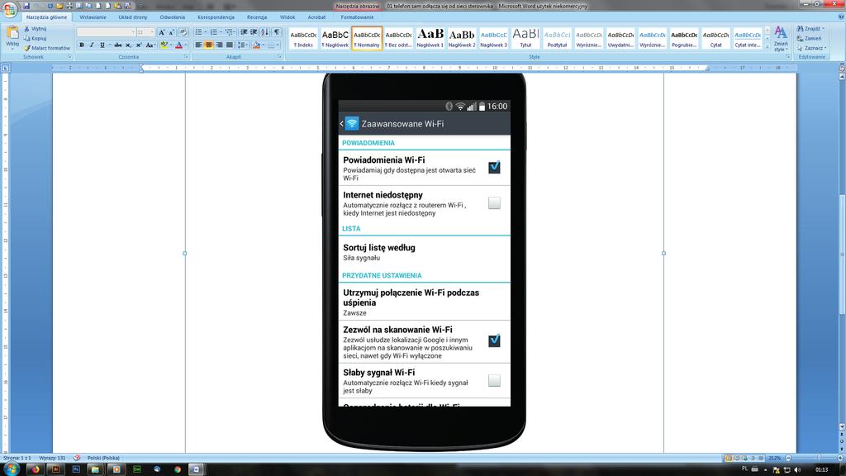Click the sort A-Z icon
Viewport: 846px width, 476px height.
264,32
